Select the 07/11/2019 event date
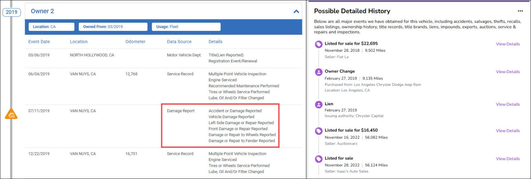Screen dimensions: 531x179 (39, 111)
